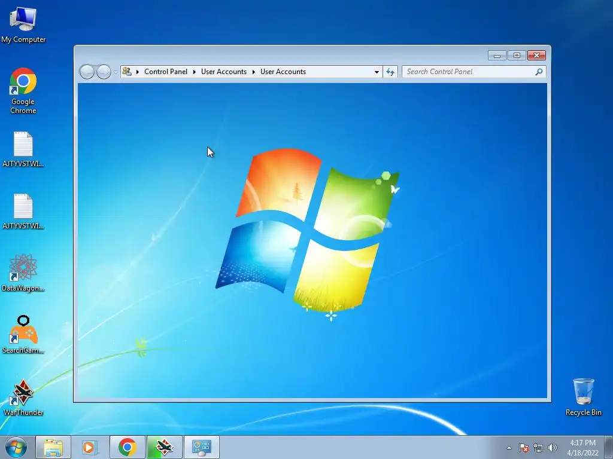Switch to Control Panel taskbar button
Screen dimensions: 613x459
point(201,447)
